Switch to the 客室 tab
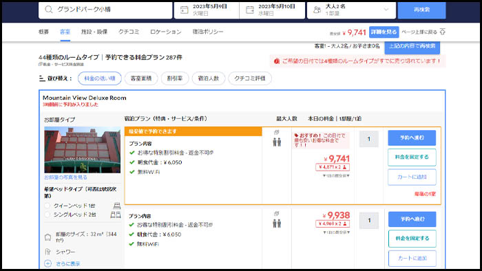 pyautogui.click(x=65, y=32)
